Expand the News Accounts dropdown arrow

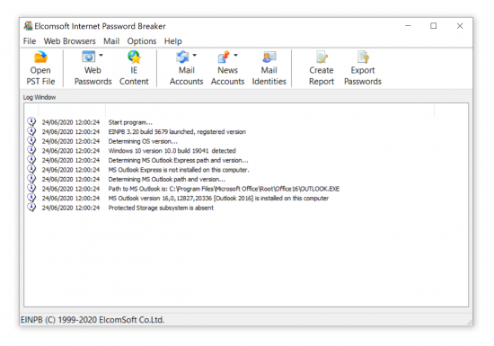[235, 55]
